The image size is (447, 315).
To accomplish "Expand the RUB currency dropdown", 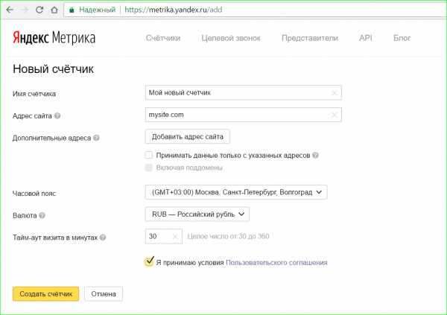I will (x=197, y=214).
